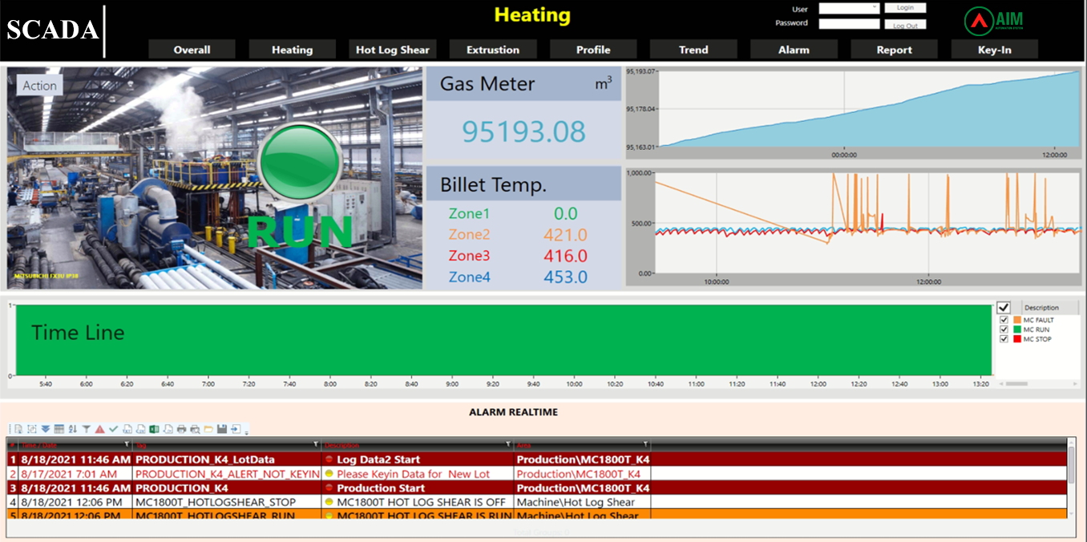Toggle the MC RUN legend checkbox

[x=1004, y=330]
